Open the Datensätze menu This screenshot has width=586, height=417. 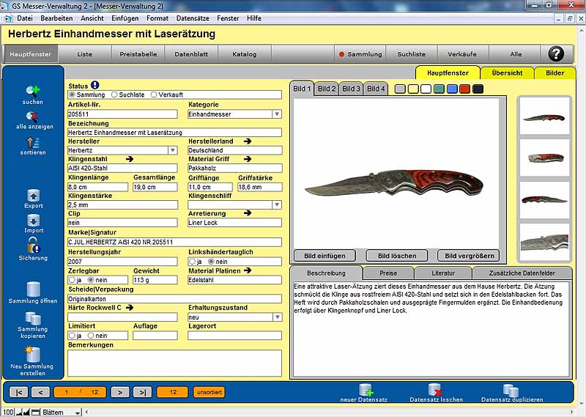click(193, 18)
